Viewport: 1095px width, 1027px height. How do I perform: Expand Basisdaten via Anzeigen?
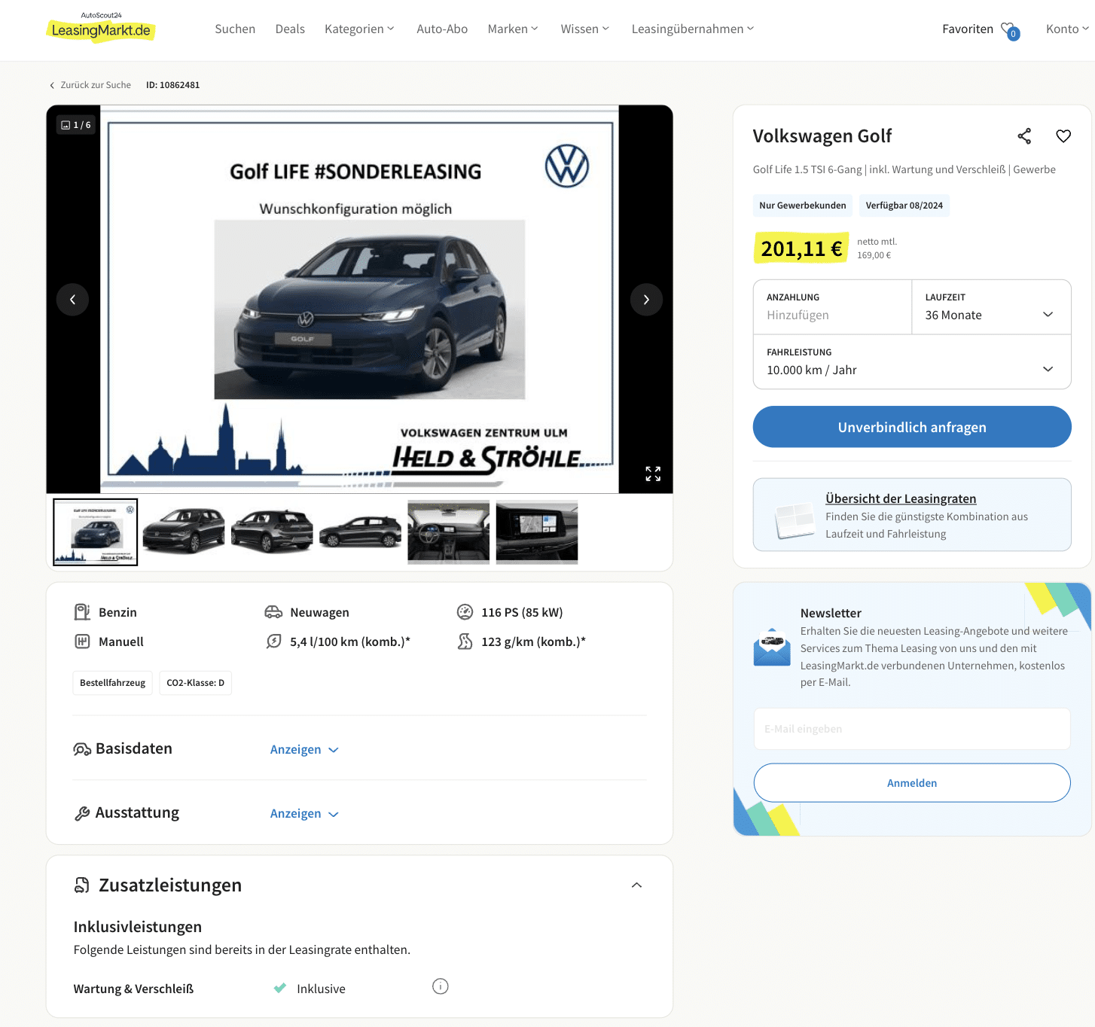point(304,750)
